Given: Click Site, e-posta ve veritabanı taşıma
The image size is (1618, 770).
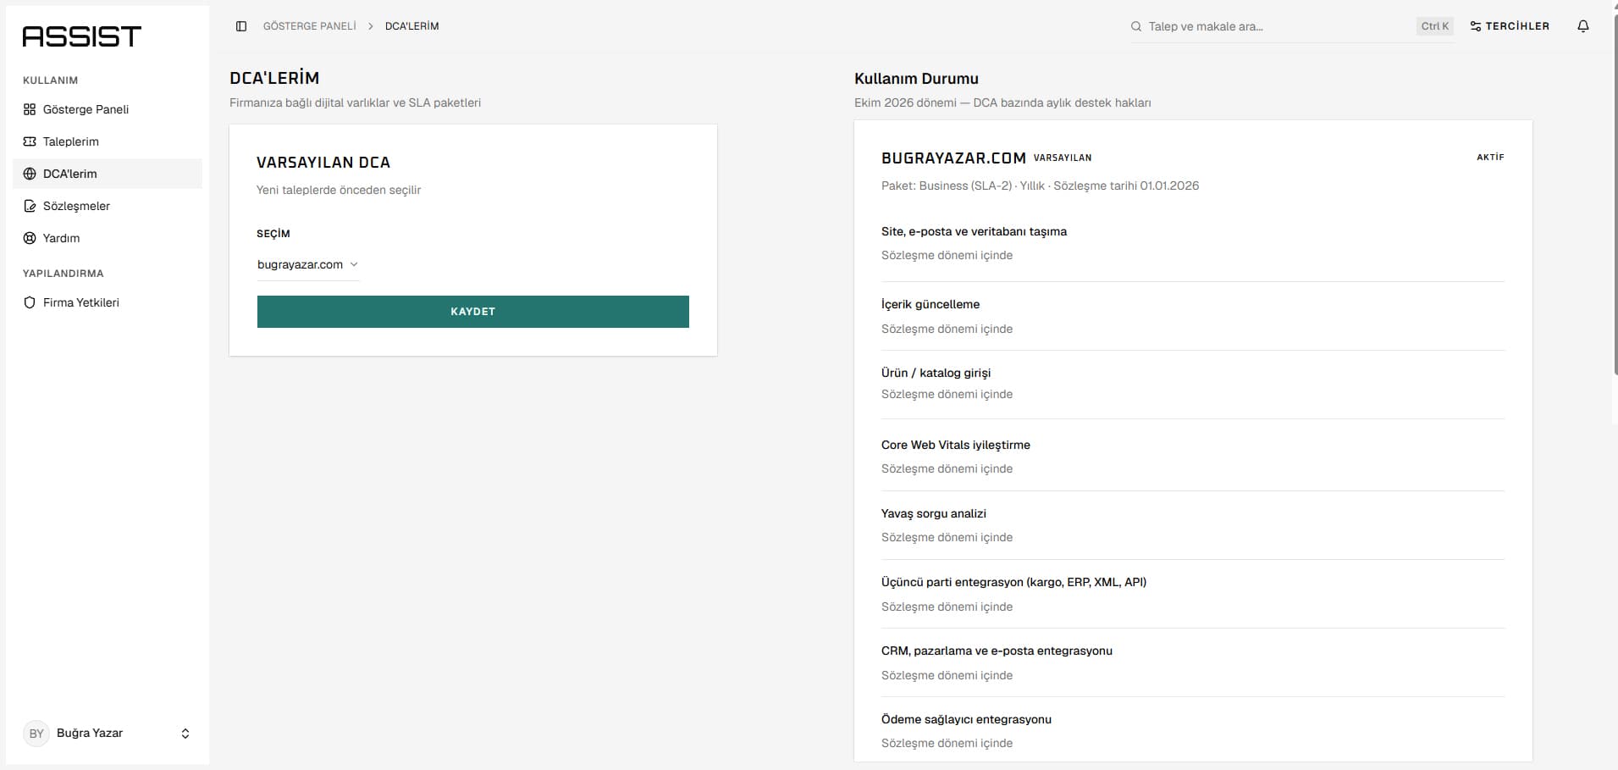Looking at the screenshot, I should [x=974, y=231].
